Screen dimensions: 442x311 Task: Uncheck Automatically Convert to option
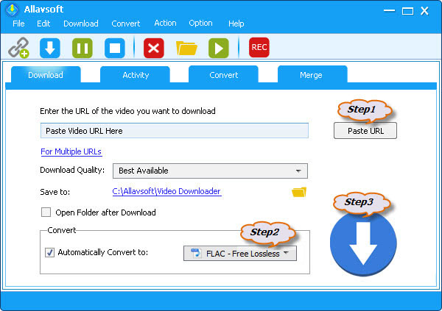pyautogui.click(x=50, y=252)
